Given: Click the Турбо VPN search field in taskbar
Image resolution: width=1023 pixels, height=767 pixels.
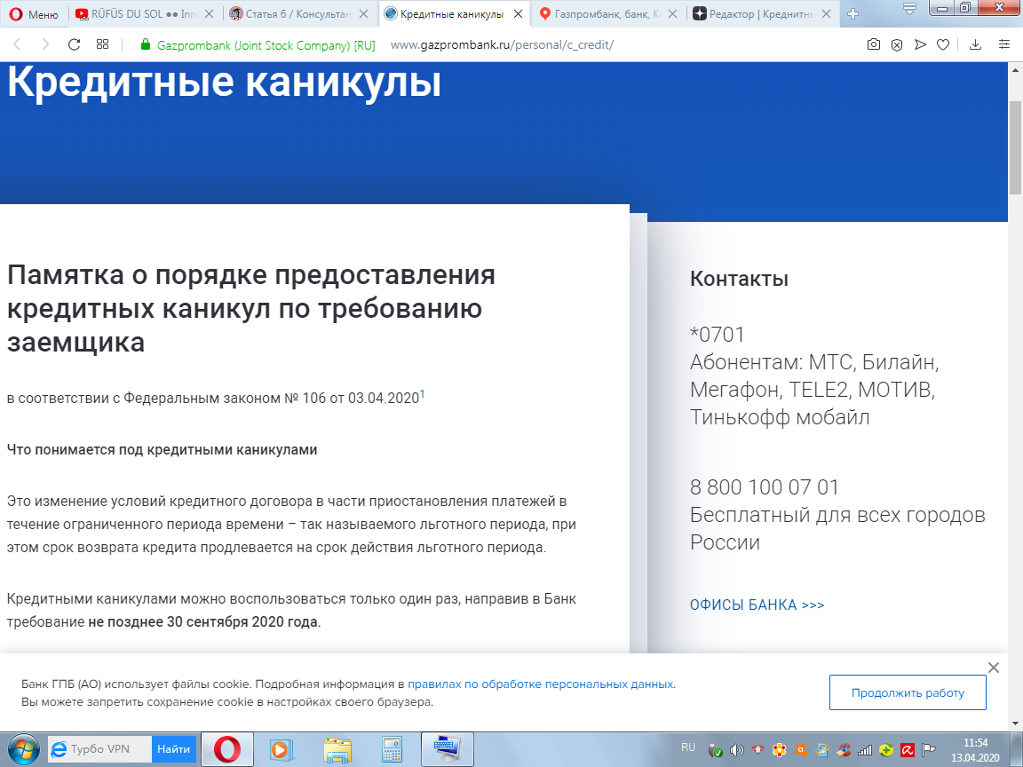Looking at the screenshot, I should (100, 749).
